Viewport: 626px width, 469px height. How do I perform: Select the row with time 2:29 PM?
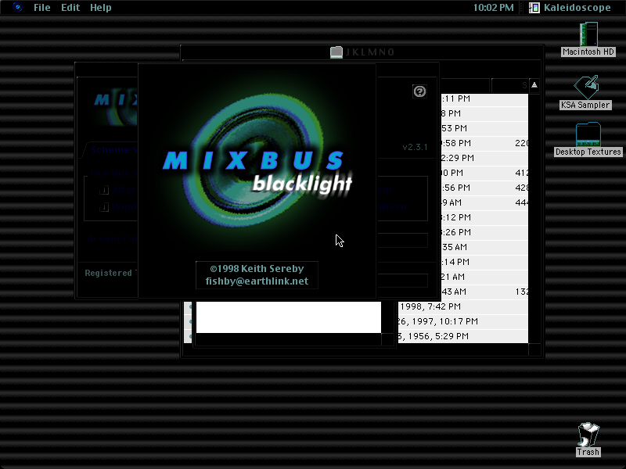click(x=484, y=158)
